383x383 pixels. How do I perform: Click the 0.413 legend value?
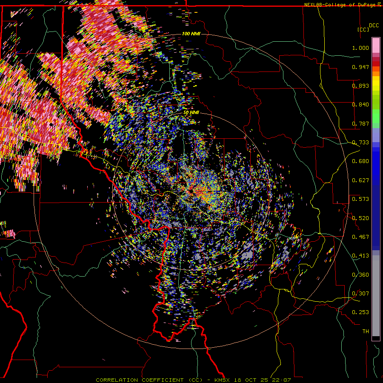(x=360, y=256)
